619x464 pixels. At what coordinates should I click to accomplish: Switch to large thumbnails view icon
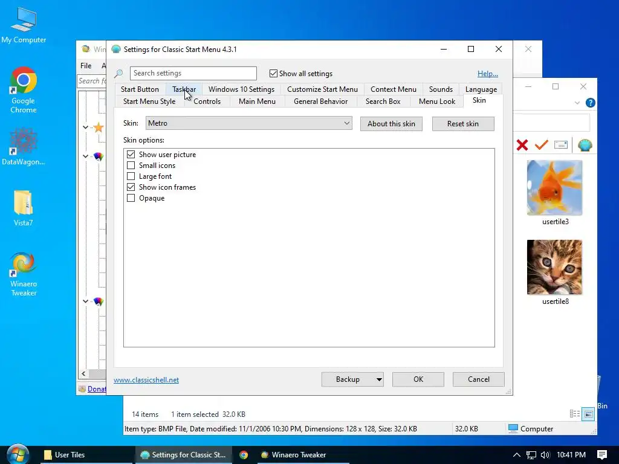[588, 414]
